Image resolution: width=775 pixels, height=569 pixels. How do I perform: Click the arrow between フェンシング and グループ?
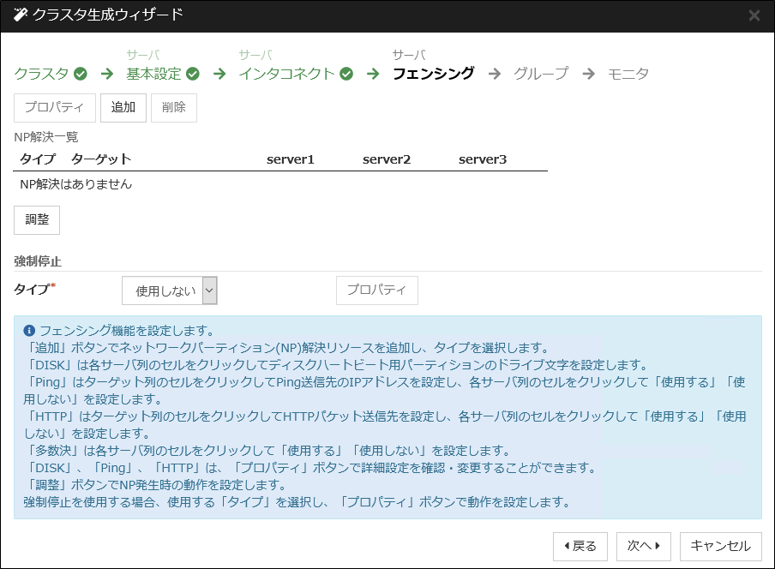coord(496,74)
